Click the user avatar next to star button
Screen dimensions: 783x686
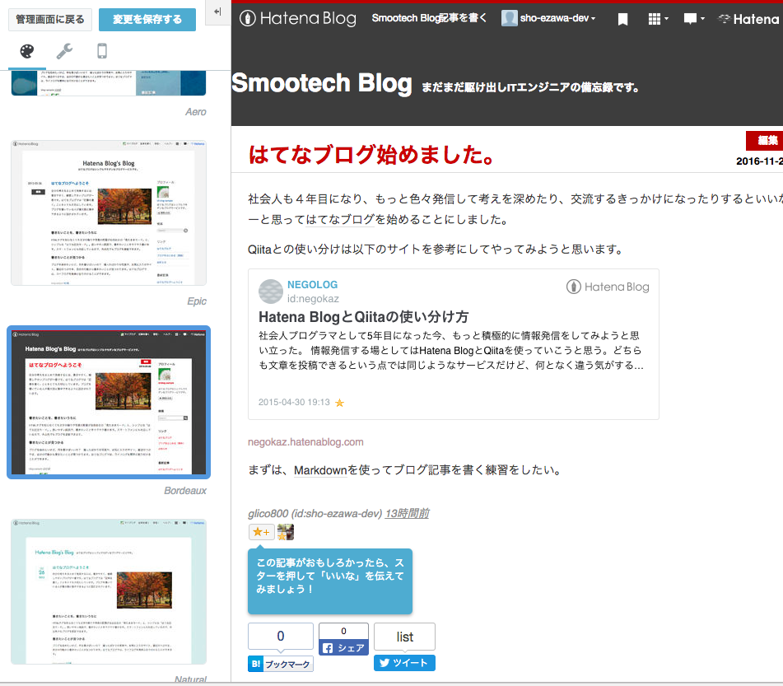(285, 532)
